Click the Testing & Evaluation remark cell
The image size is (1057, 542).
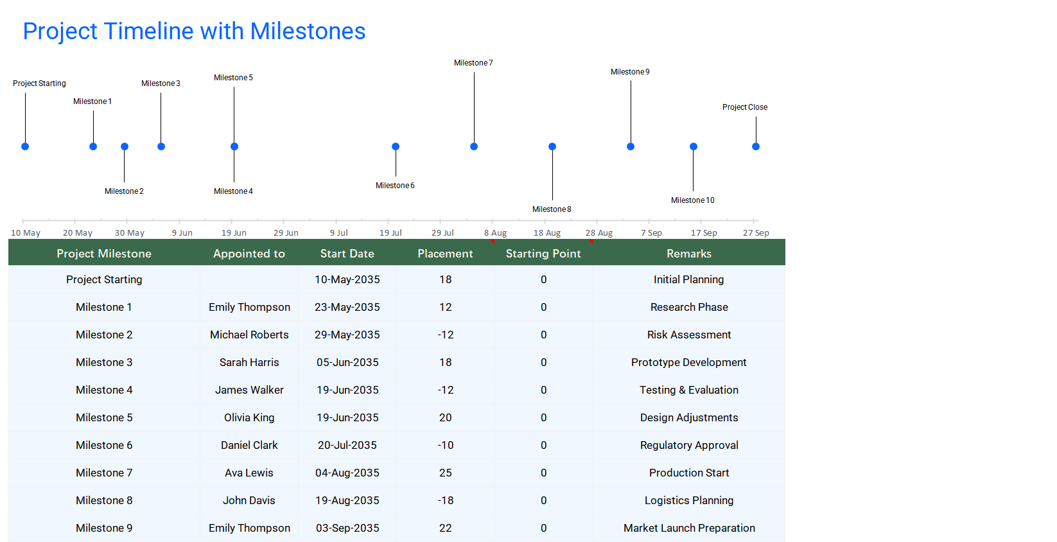(x=689, y=390)
